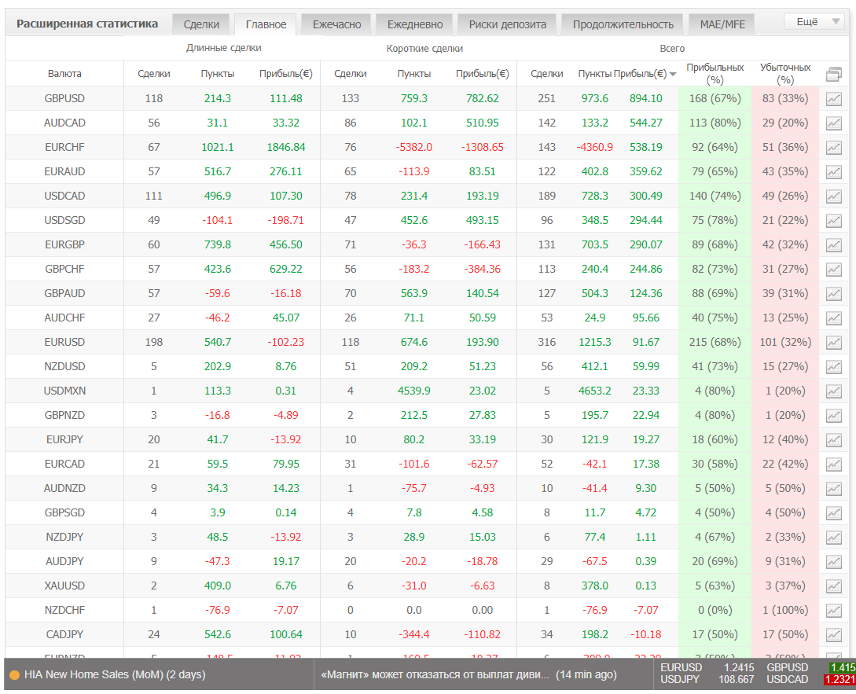Select the EURCHF currency cell

pos(64,148)
